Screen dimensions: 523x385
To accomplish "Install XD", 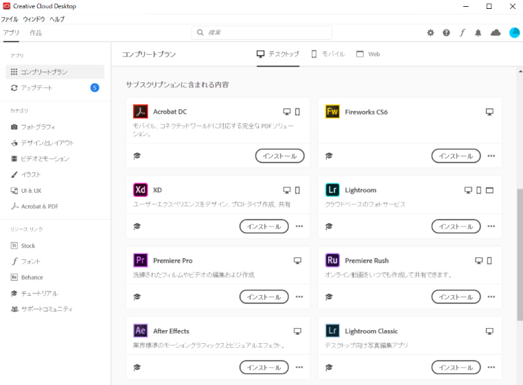I will [264, 226].
